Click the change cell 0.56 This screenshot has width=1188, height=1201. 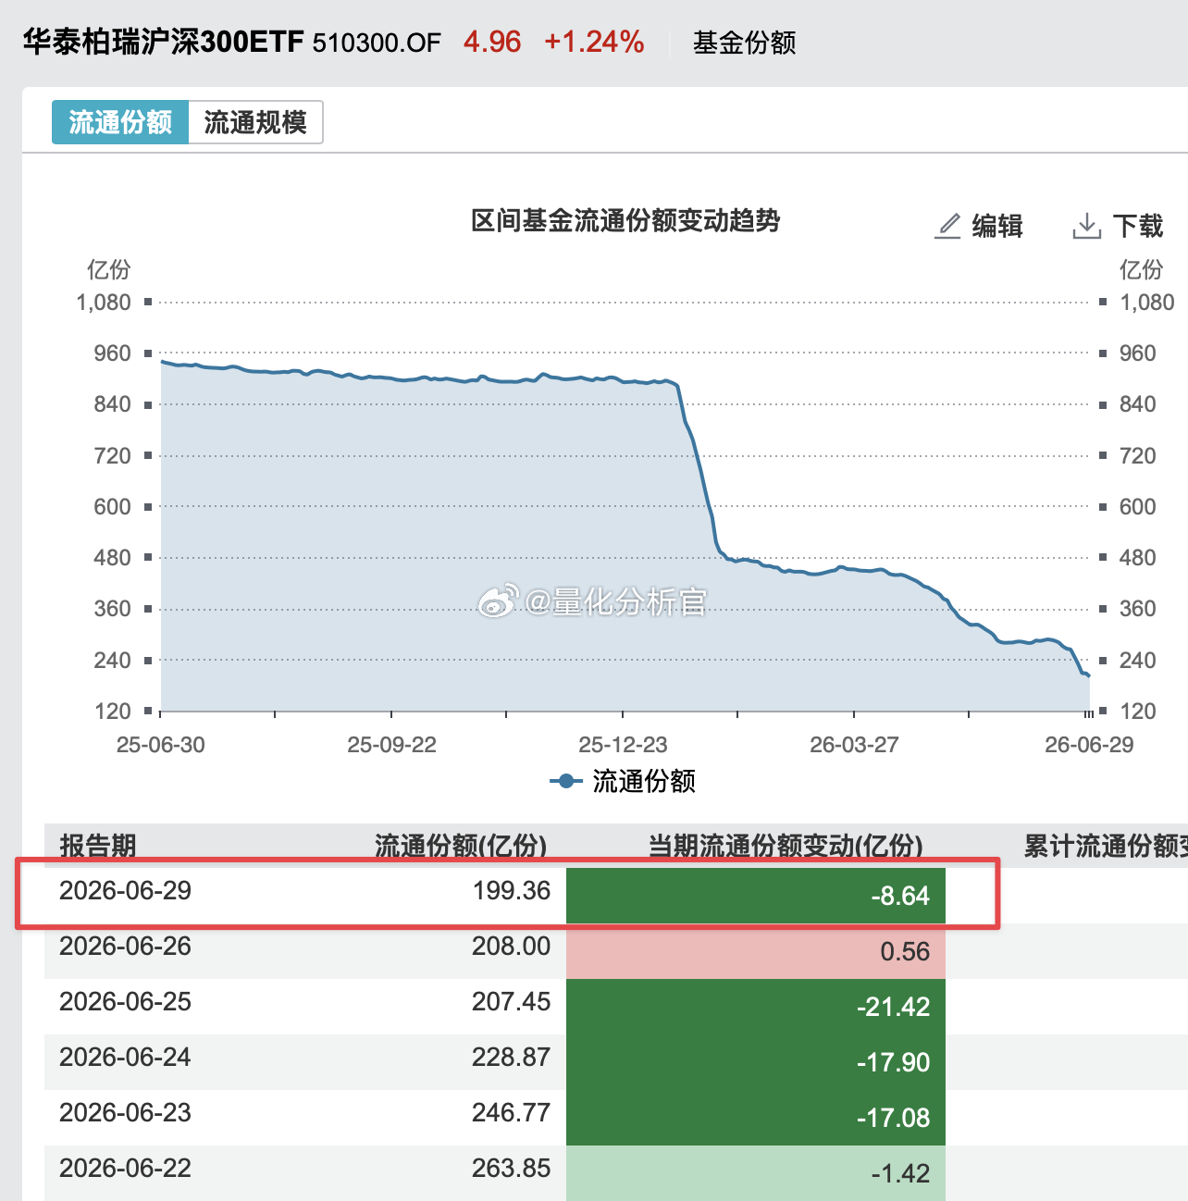[x=756, y=951]
